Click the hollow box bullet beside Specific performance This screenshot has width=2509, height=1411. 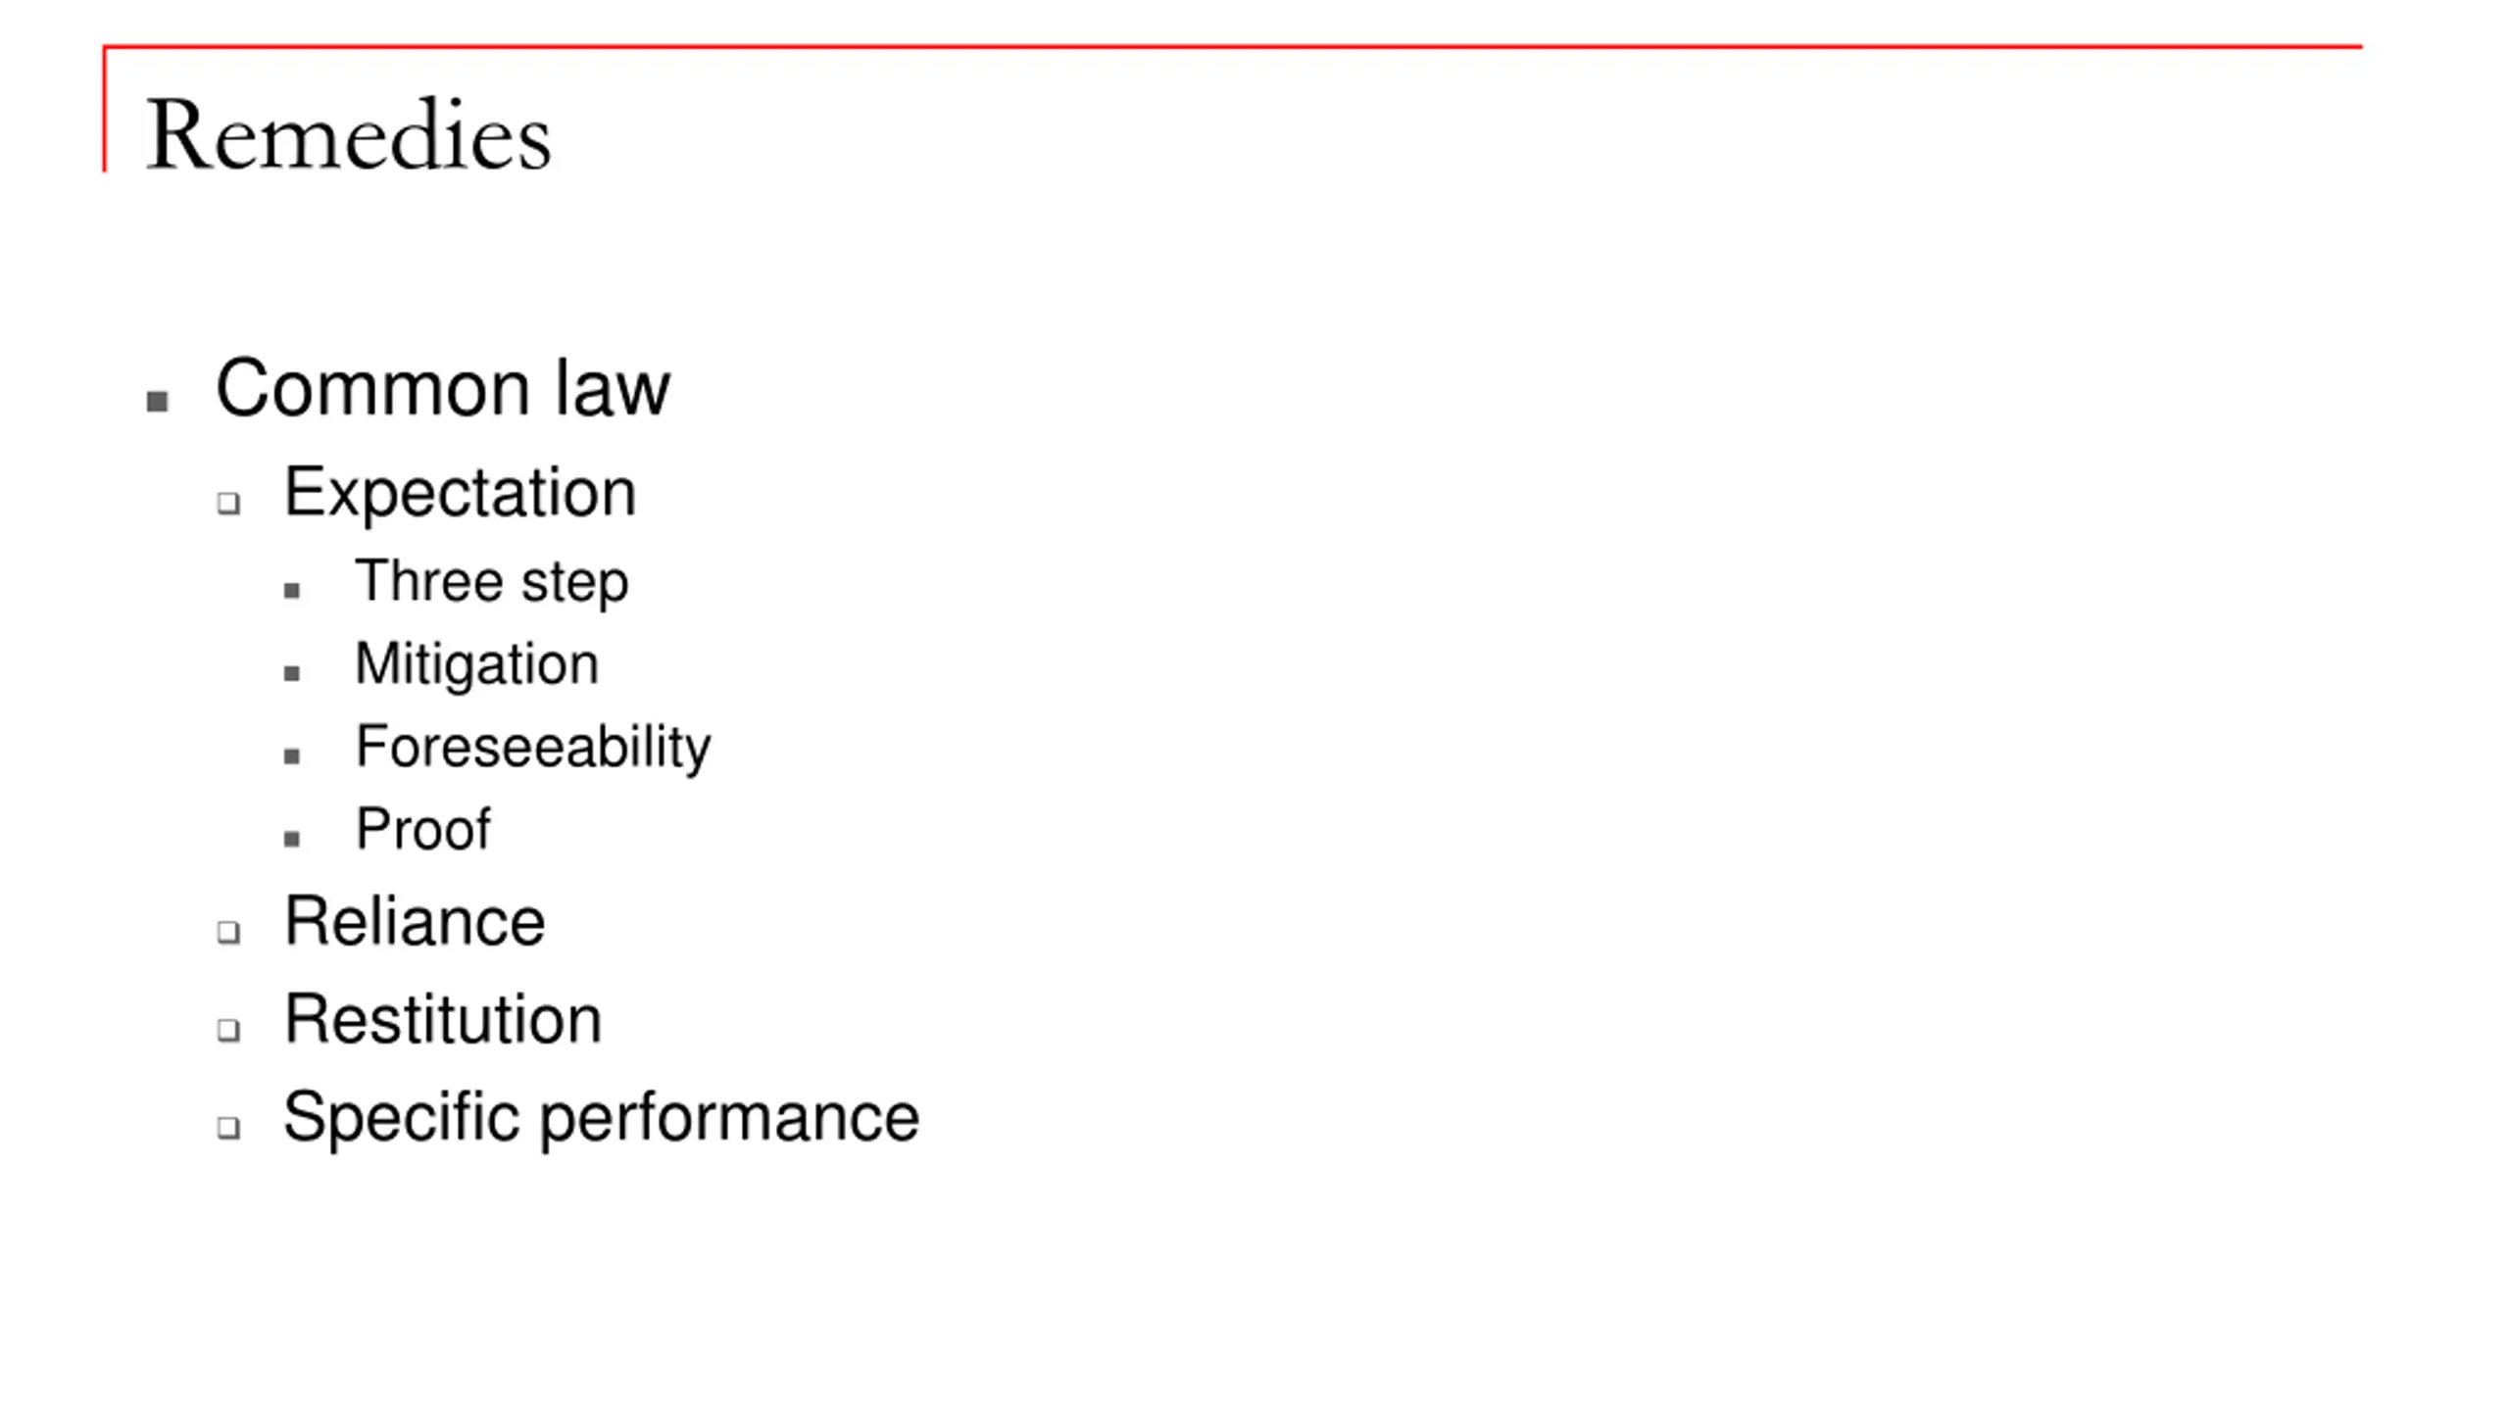228,1128
